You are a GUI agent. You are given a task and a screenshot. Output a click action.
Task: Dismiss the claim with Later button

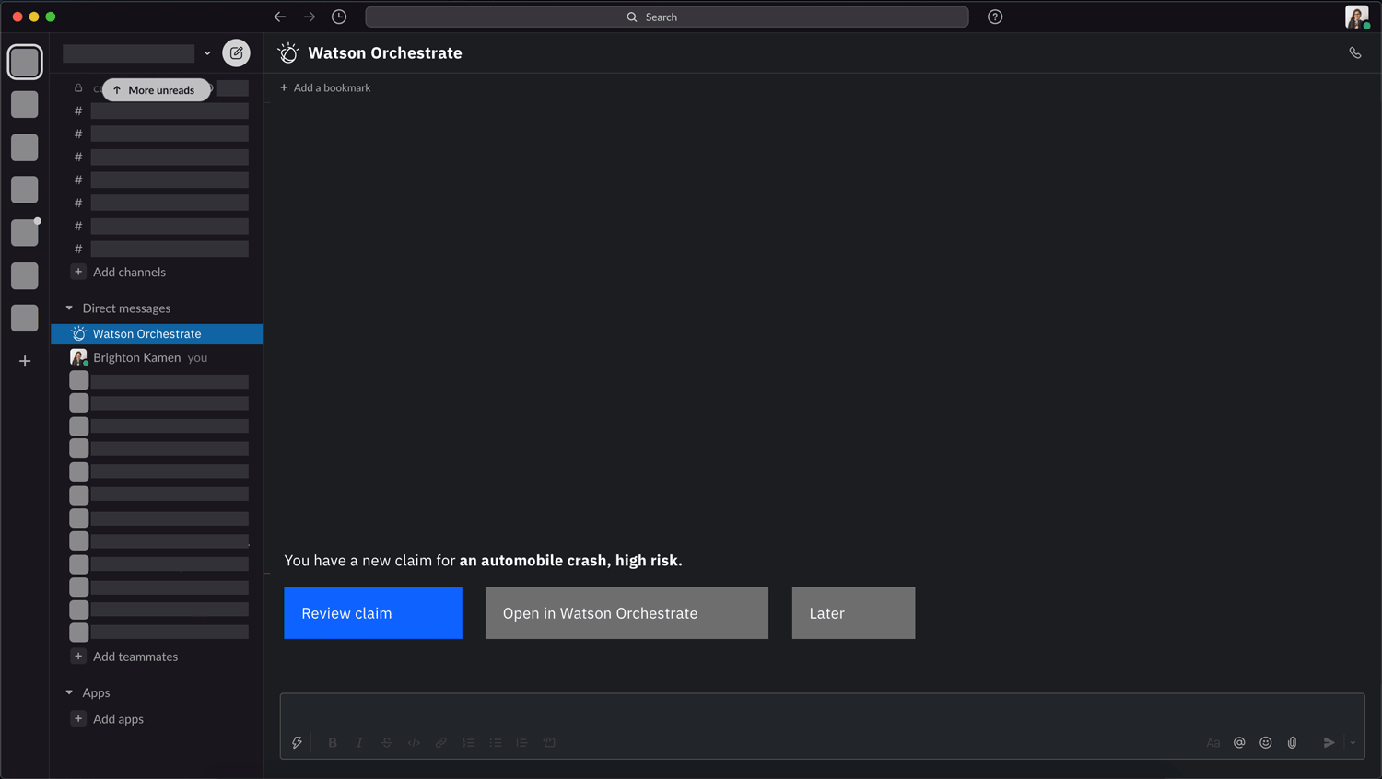click(853, 613)
